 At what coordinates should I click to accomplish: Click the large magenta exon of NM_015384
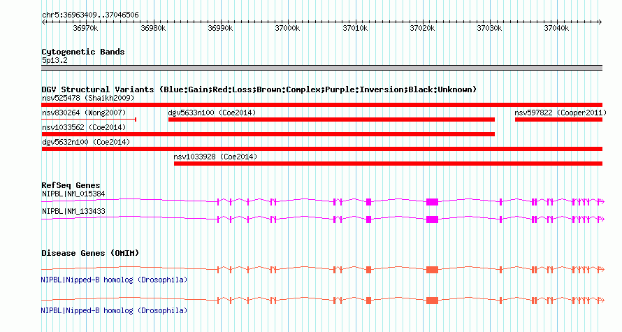click(432, 202)
